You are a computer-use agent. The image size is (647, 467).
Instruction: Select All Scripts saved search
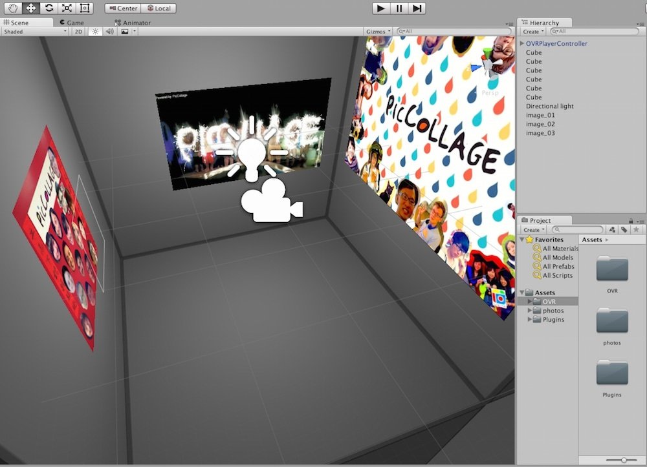[x=553, y=276]
